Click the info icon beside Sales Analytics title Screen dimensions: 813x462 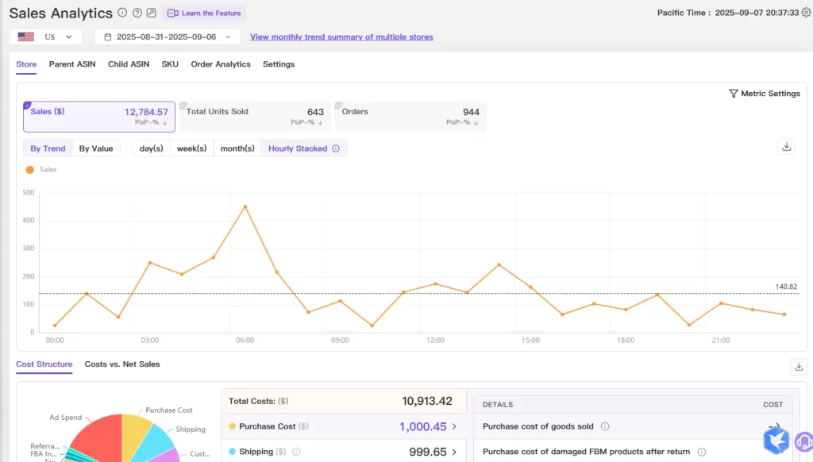click(122, 13)
